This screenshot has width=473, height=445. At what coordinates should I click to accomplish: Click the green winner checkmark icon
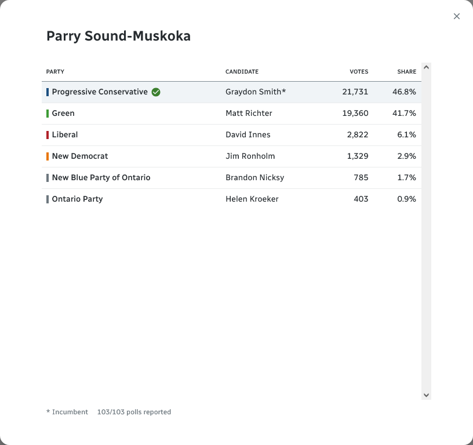point(156,92)
